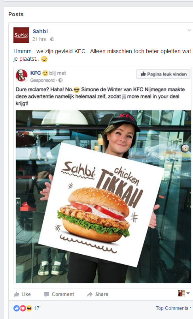Click the red heart reaction icon
The height and width of the screenshot is (319, 193).
23,308
